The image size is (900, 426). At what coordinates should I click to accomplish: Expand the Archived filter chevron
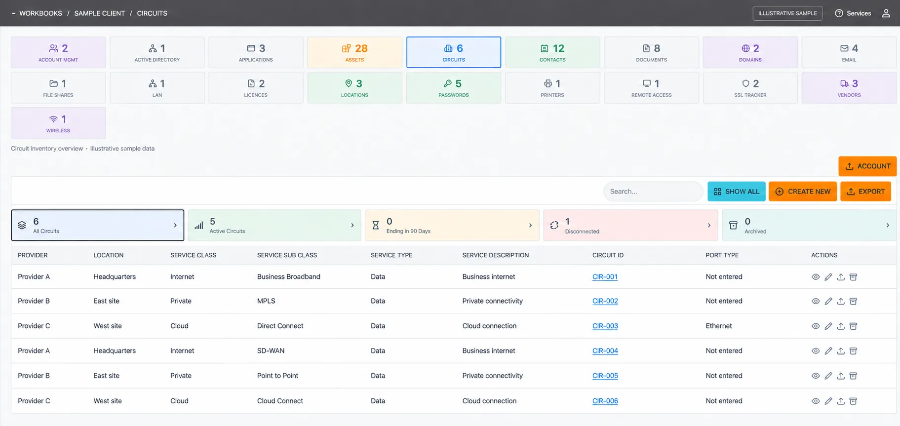pyautogui.click(x=888, y=226)
